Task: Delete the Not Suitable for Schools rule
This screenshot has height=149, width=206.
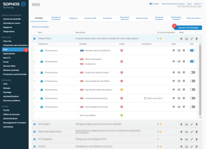Action: (x=184, y=107)
